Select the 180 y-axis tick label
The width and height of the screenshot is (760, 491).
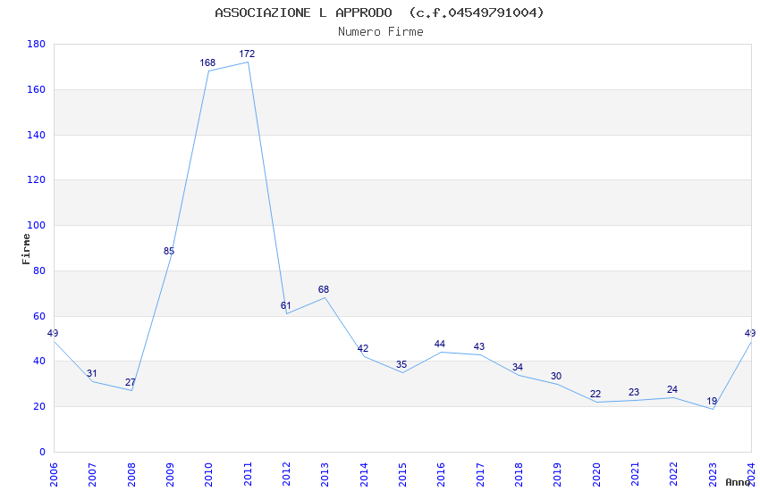pyautogui.click(x=36, y=44)
